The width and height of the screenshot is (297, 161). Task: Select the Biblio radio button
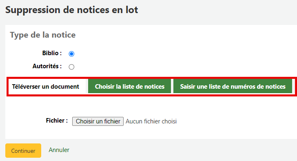(x=71, y=54)
